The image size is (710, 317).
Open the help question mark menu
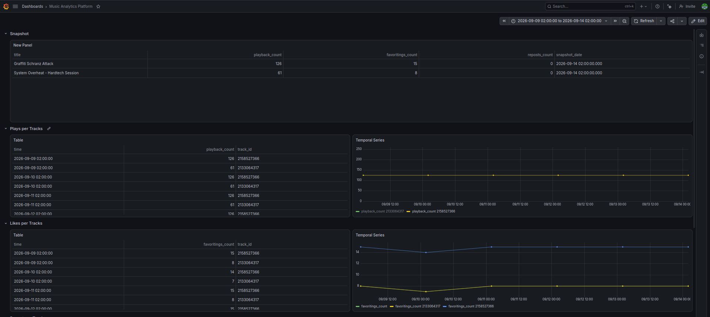[x=657, y=6]
